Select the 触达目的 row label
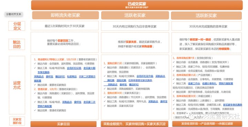 tap(17, 44)
